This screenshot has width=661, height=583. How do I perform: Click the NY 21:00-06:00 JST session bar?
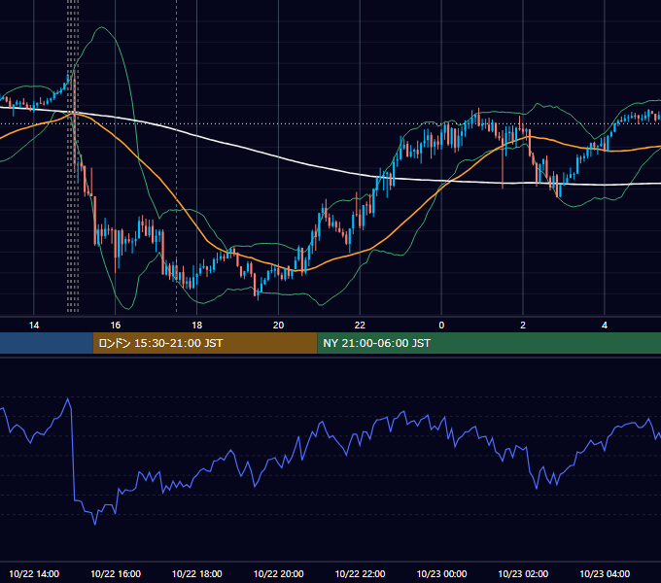coord(489,343)
